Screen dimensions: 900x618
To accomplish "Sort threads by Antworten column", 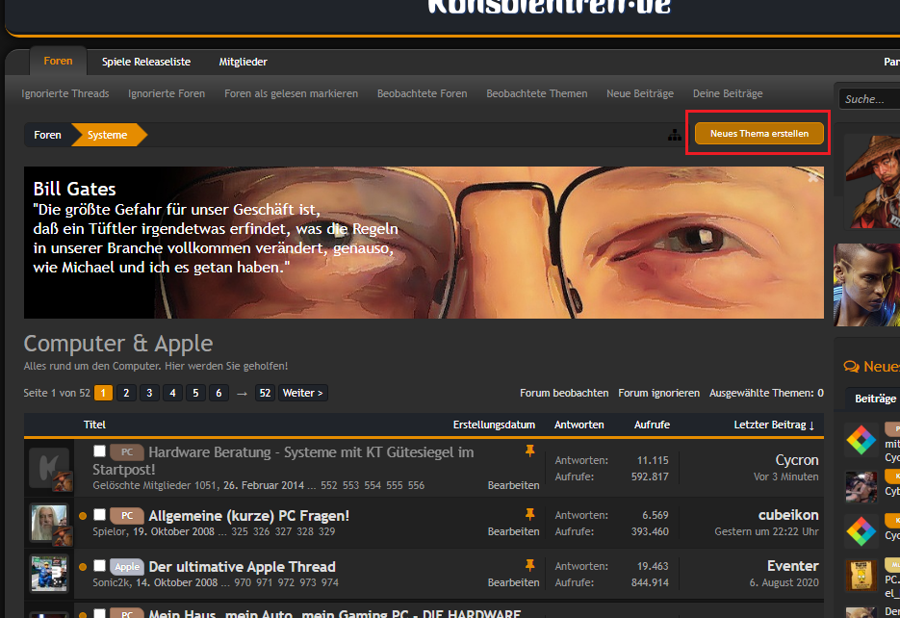I will [x=579, y=425].
